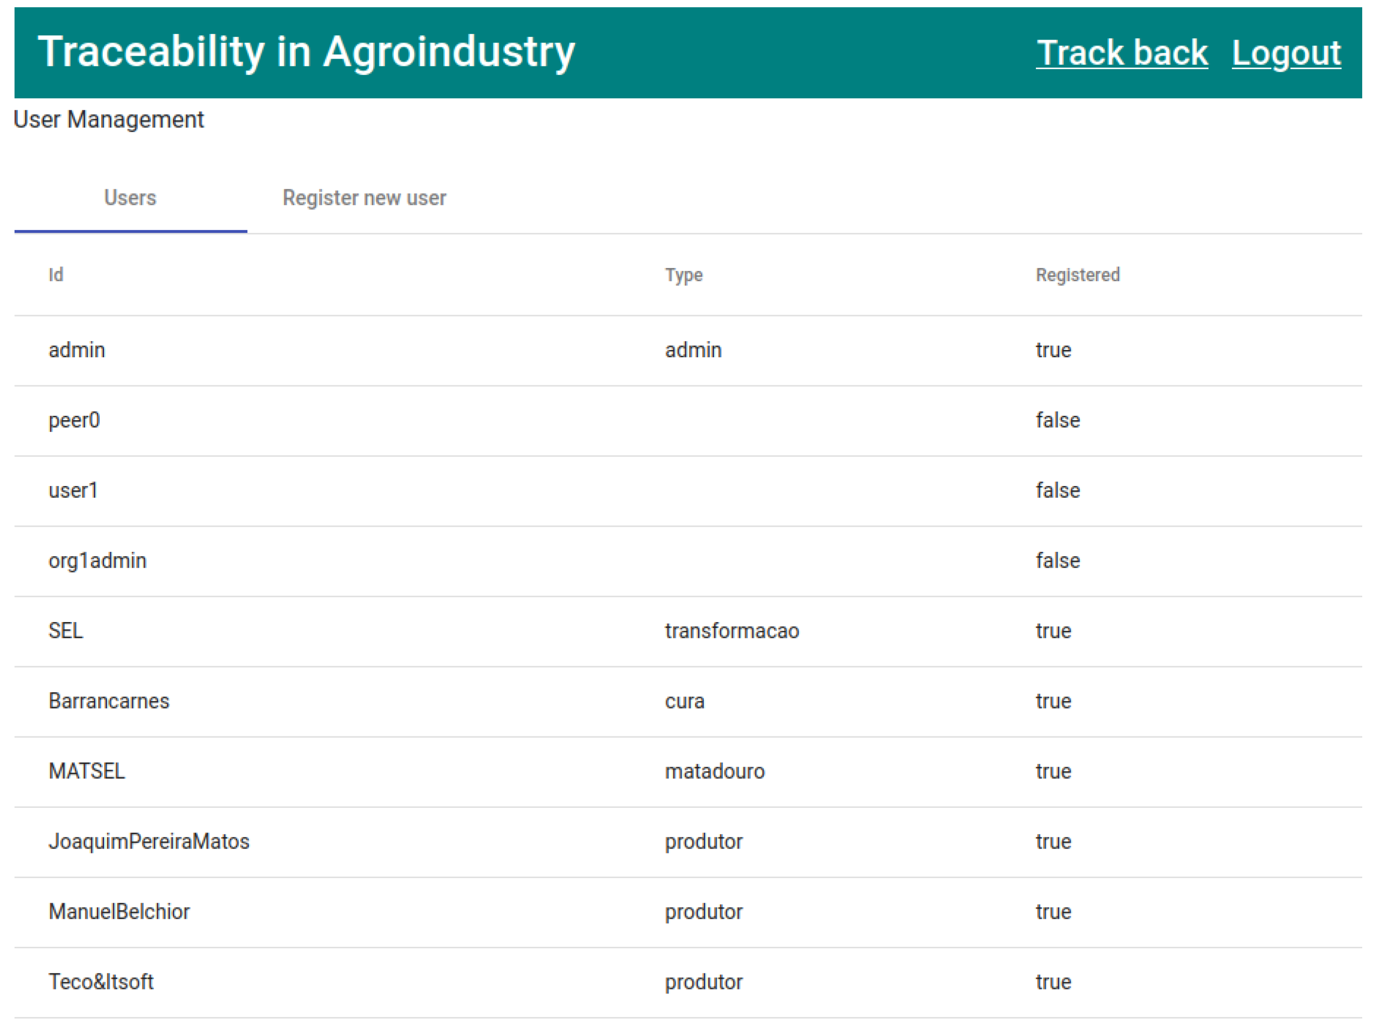
Task: Select the Teco&Itsoft user row
Action: 101,982
